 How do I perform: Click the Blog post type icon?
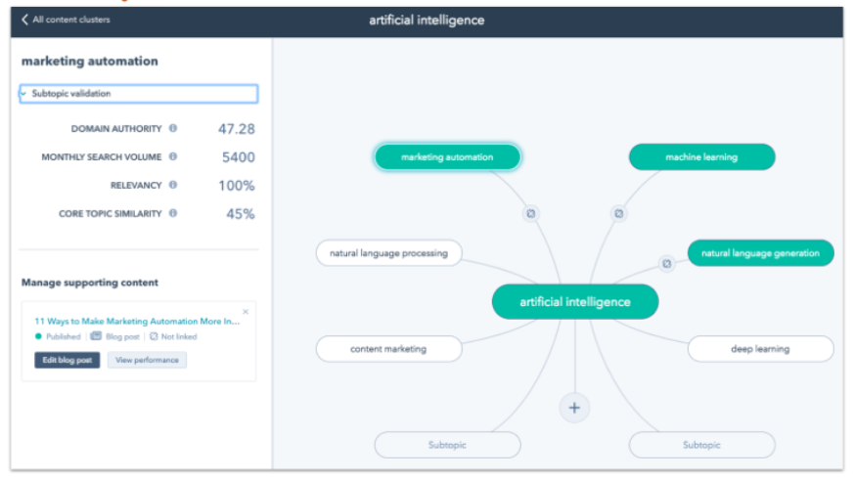(x=96, y=336)
